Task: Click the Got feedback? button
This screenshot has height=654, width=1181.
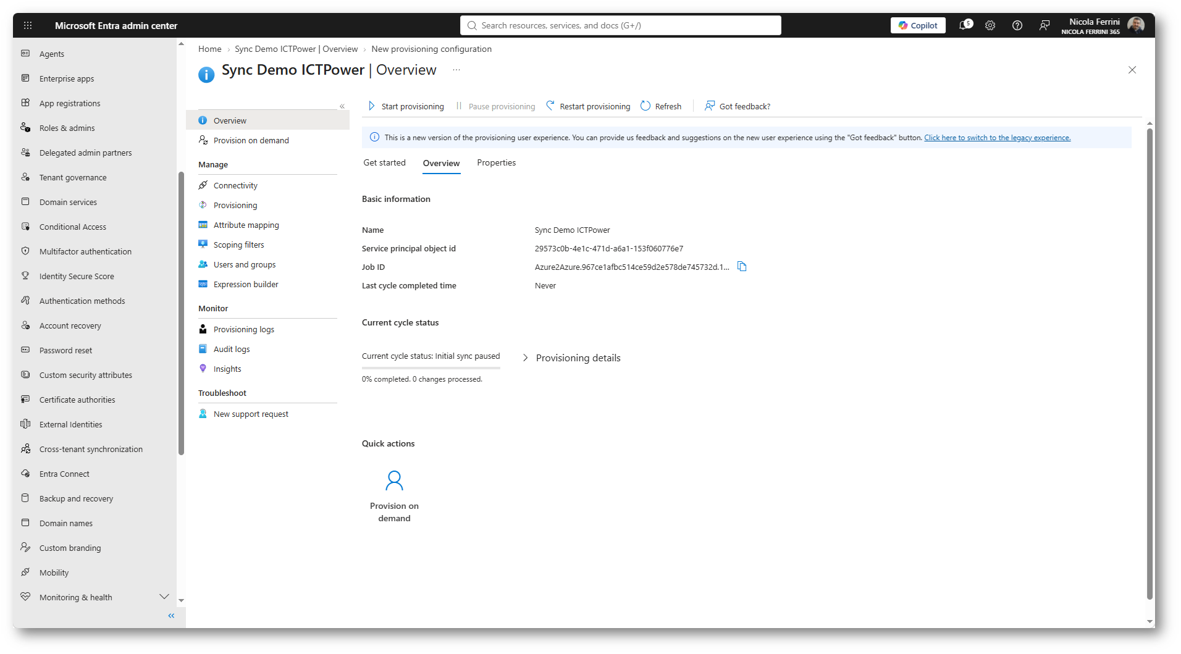Action: click(738, 106)
